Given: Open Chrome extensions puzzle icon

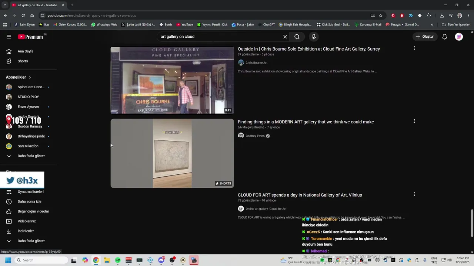Looking at the screenshot, I should (x=429, y=16).
